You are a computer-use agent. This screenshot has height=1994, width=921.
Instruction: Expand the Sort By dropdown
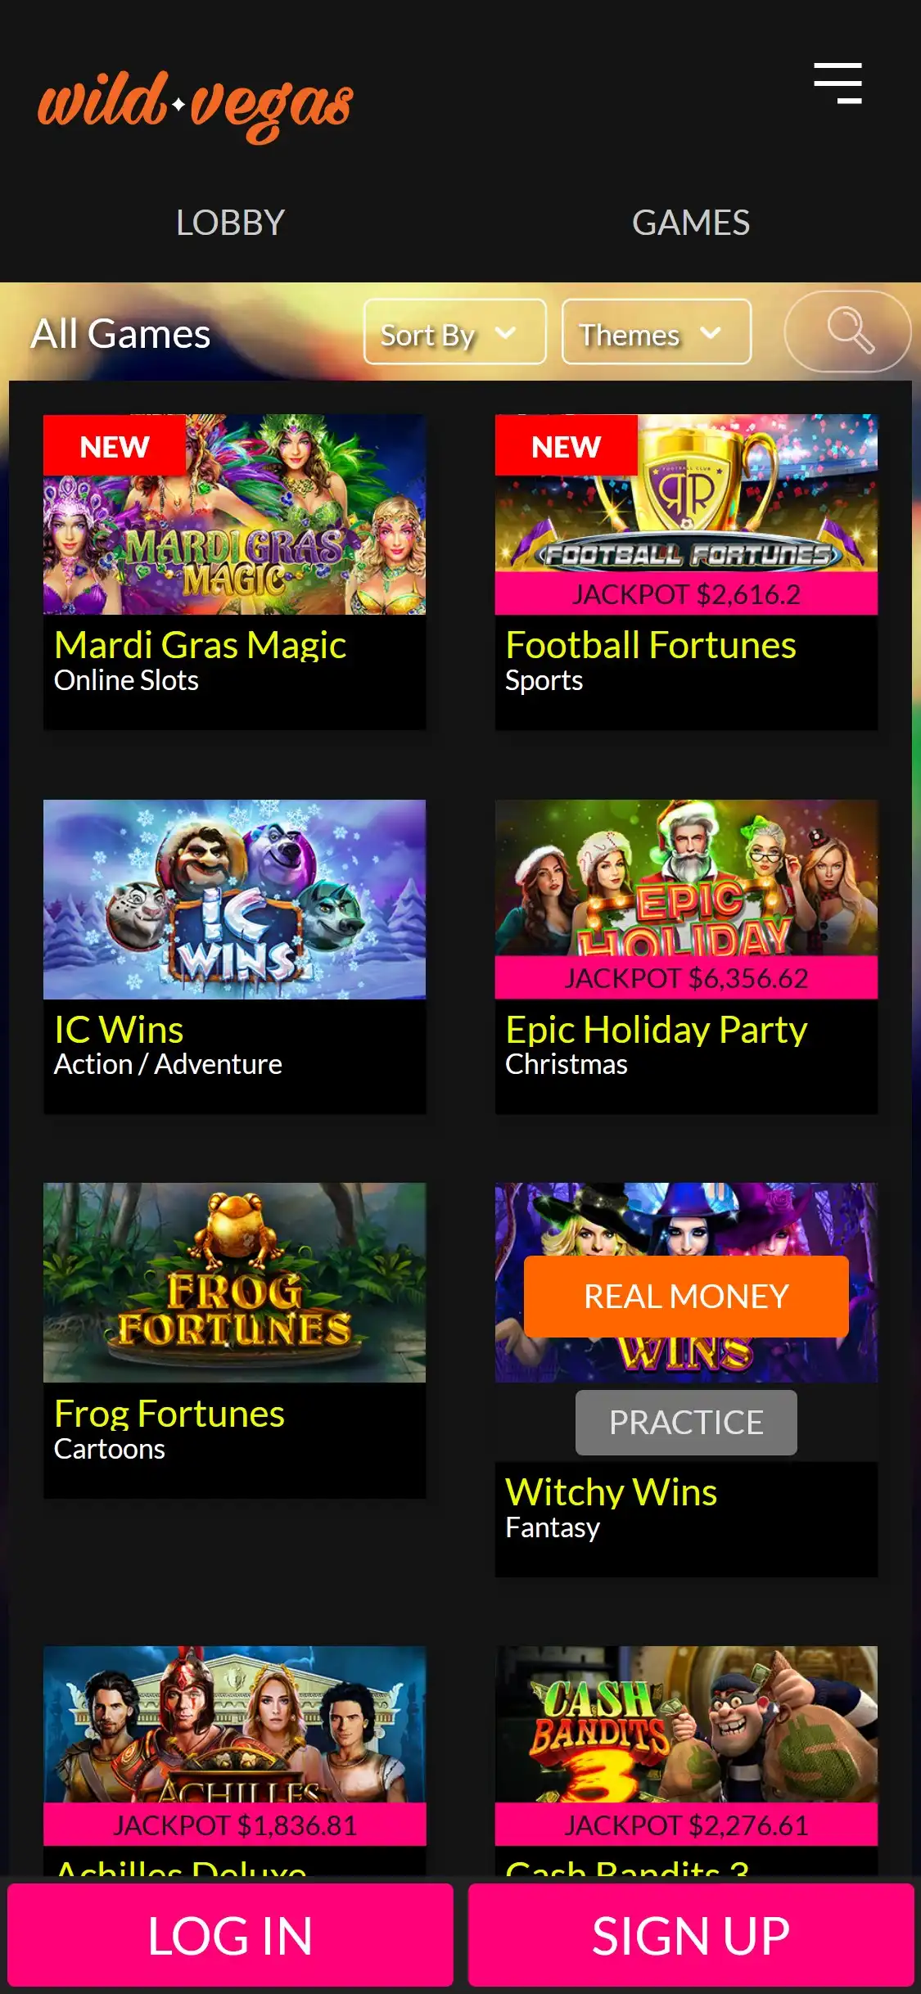point(455,332)
